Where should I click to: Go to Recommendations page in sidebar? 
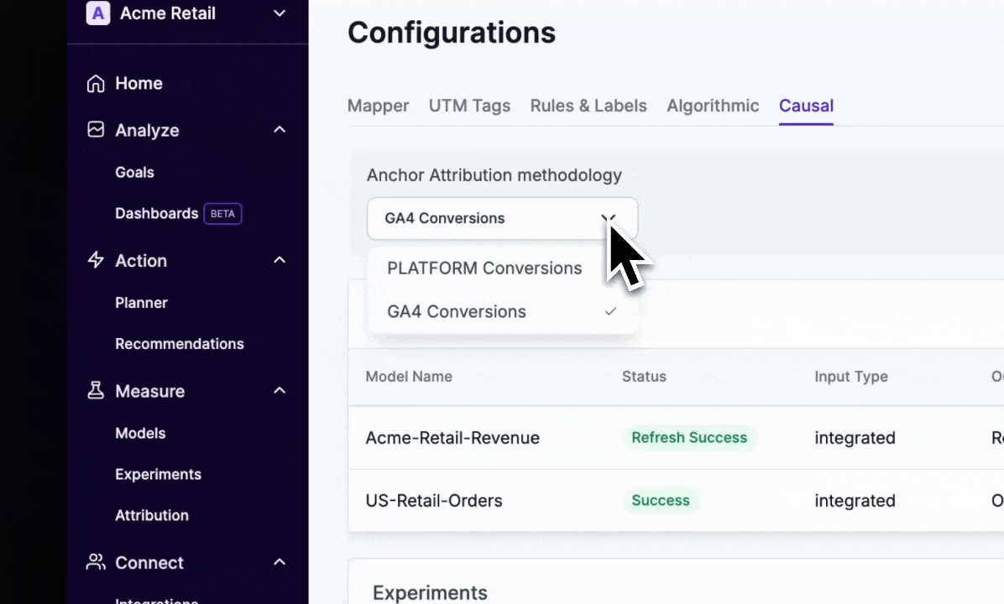[180, 344]
